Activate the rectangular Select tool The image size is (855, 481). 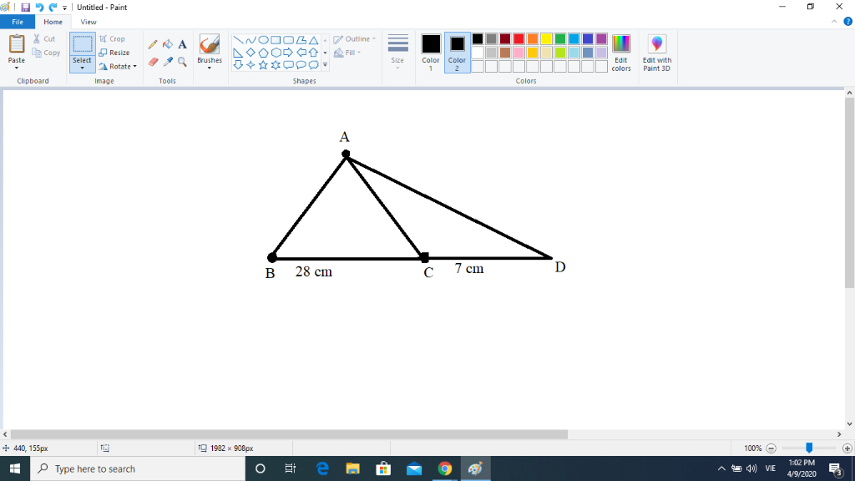click(x=83, y=44)
